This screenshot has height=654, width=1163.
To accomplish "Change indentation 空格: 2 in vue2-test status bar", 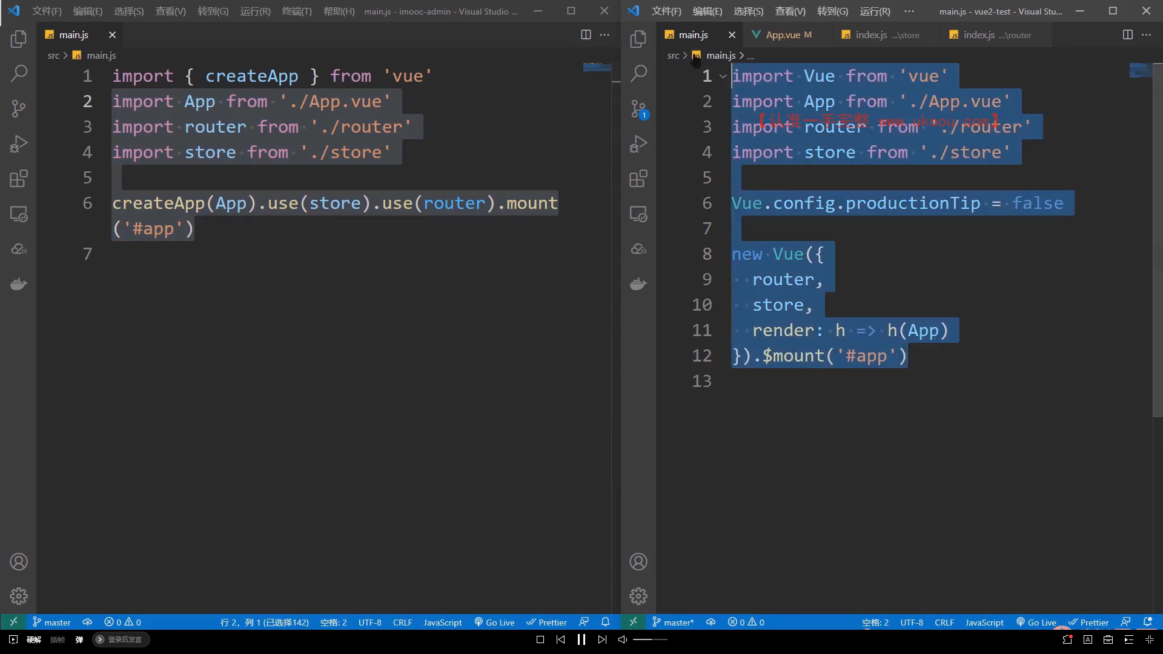I will (x=875, y=623).
